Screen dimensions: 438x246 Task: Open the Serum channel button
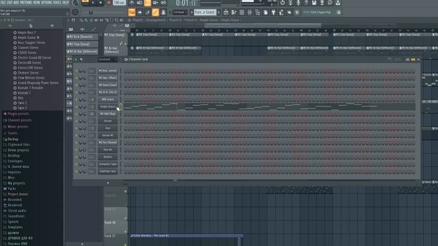[x=107, y=121]
